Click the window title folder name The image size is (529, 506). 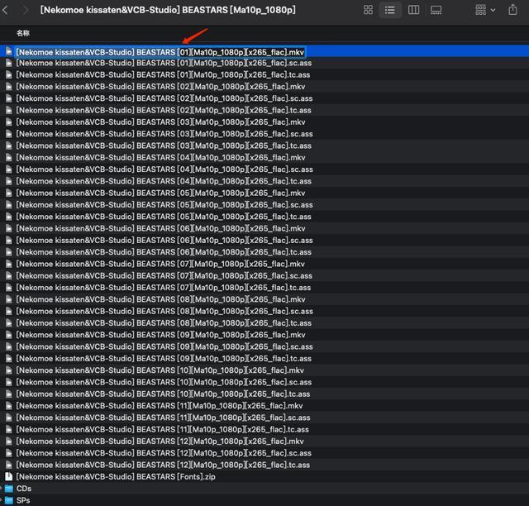click(x=168, y=10)
